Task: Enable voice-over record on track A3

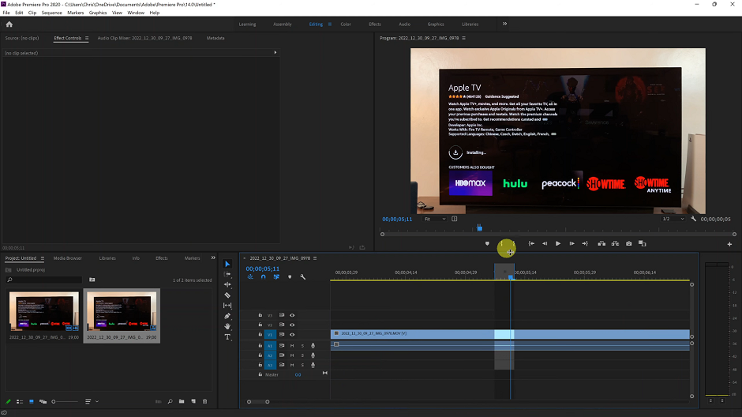Action: coord(313,365)
